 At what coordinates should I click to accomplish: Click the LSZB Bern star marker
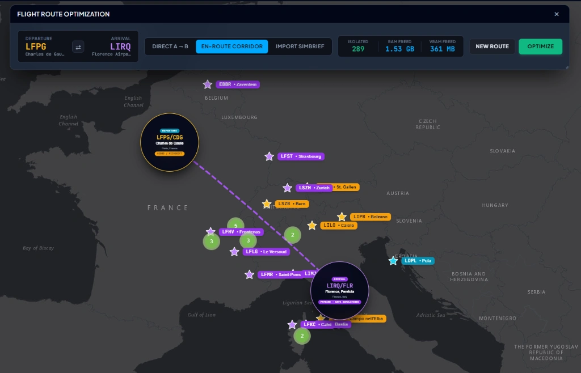click(267, 204)
